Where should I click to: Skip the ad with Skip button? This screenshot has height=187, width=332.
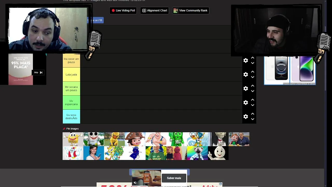38,72
